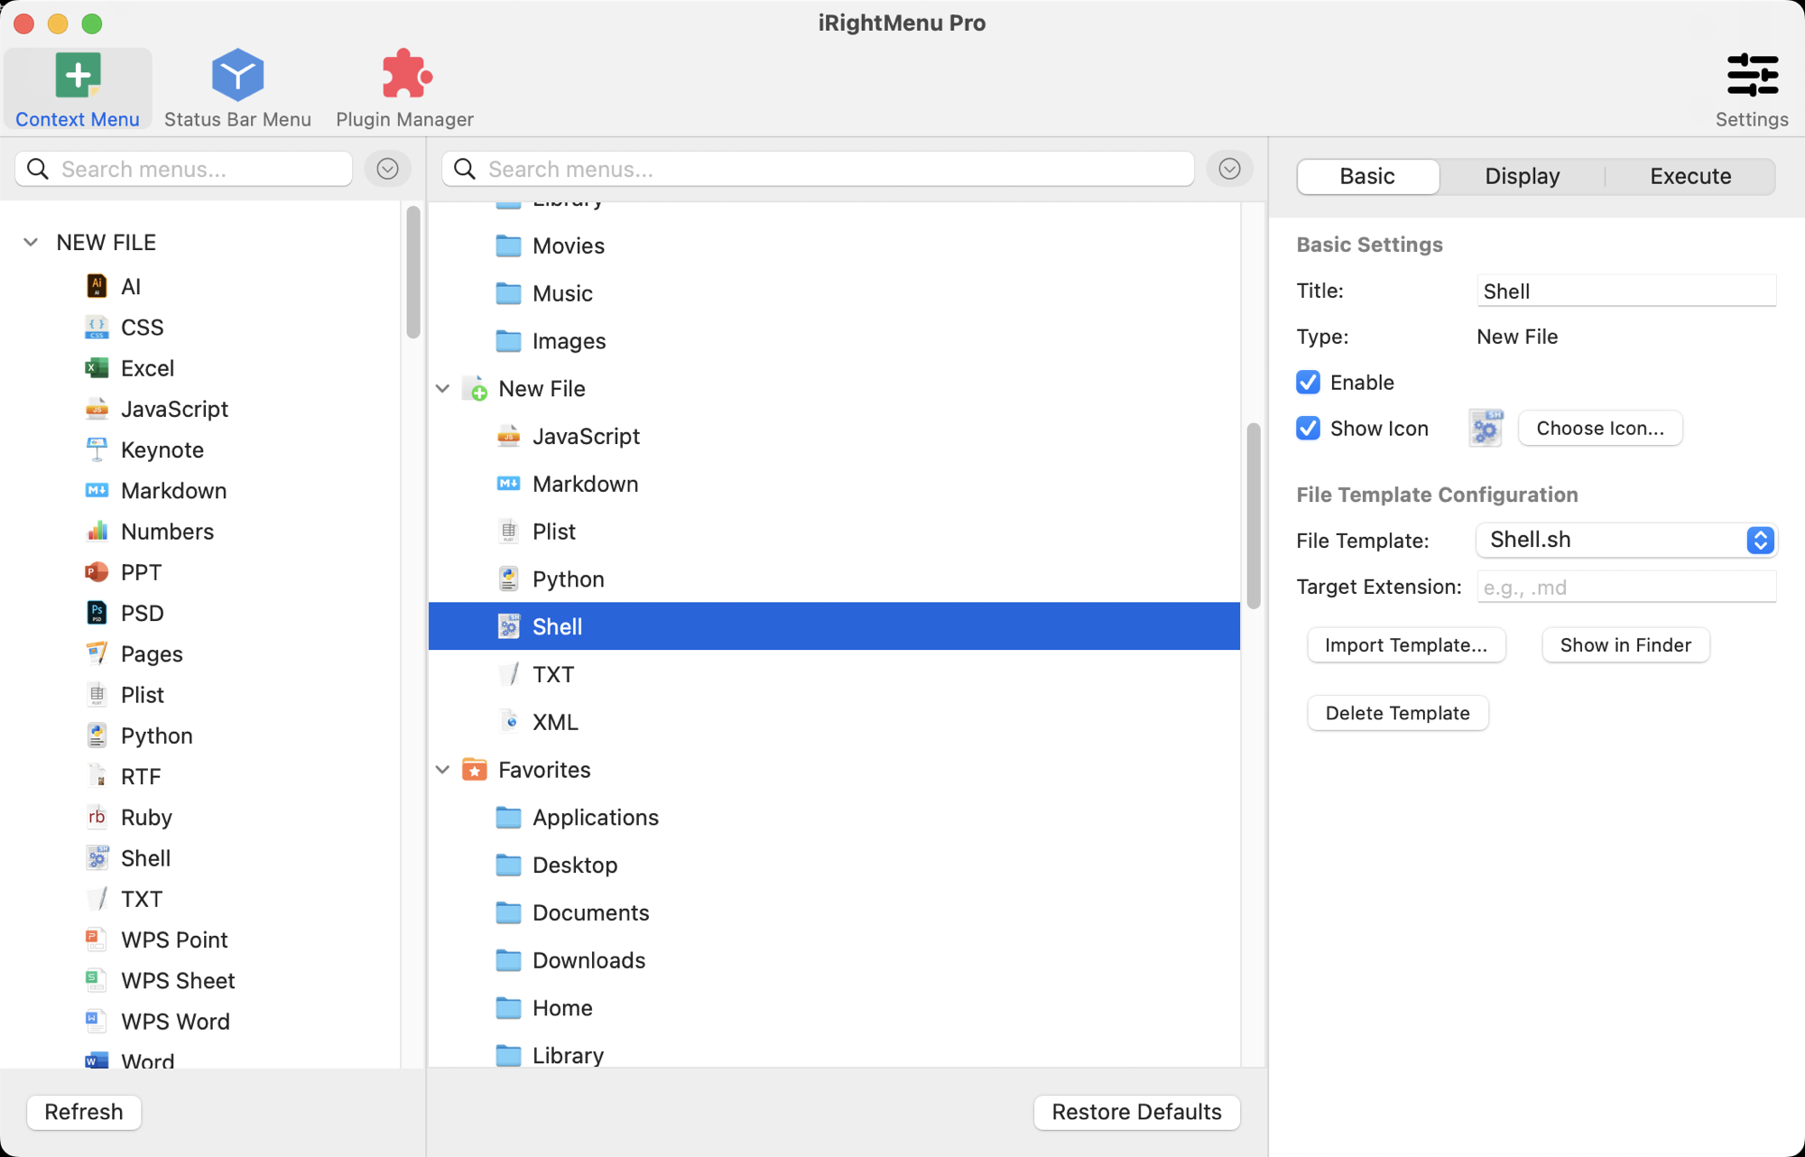Click the middle panel scrollbar
Viewport: 1805px width, 1157px height.
tap(1254, 515)
